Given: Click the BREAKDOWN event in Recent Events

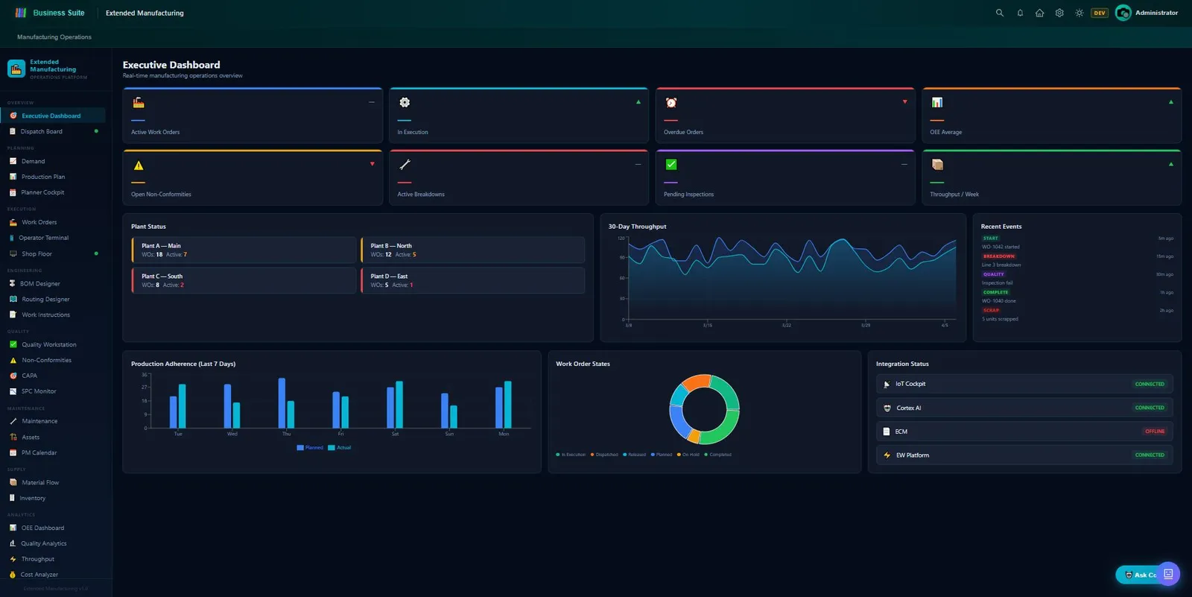Looking at the screenshot, I should click(x=999, y=256).
